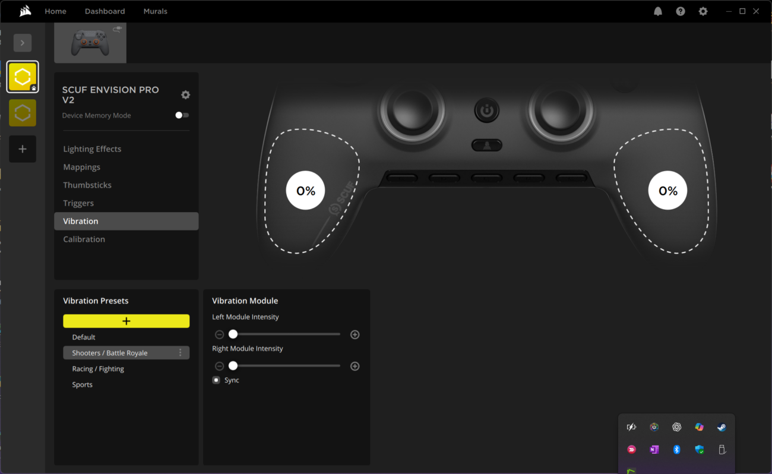The image size is (772, 474).
Task: Select the Vibration section
Action: [x=126, y=221]
